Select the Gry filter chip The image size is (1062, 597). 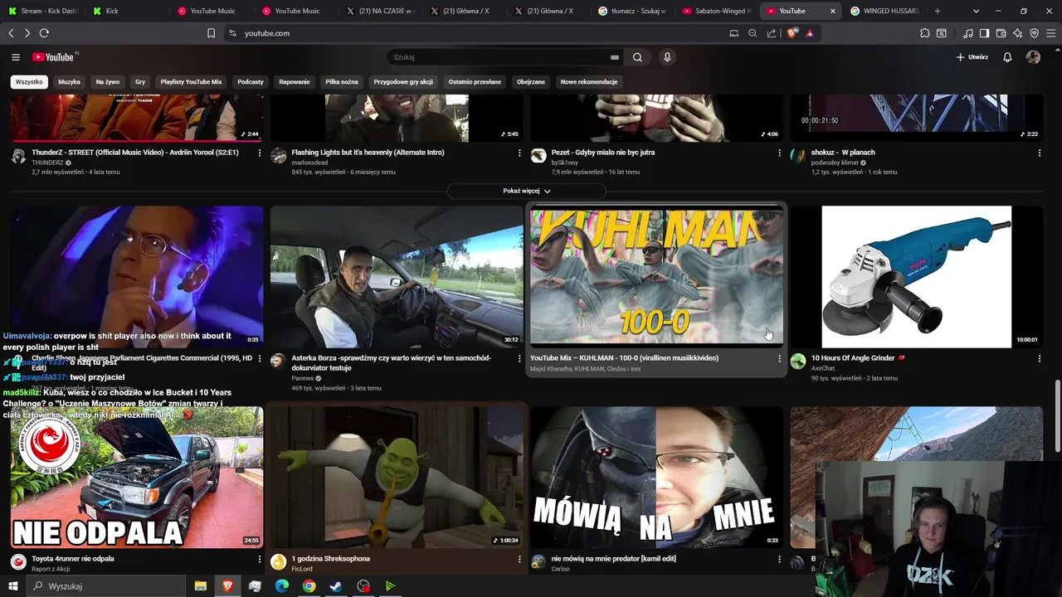[140, 82]
